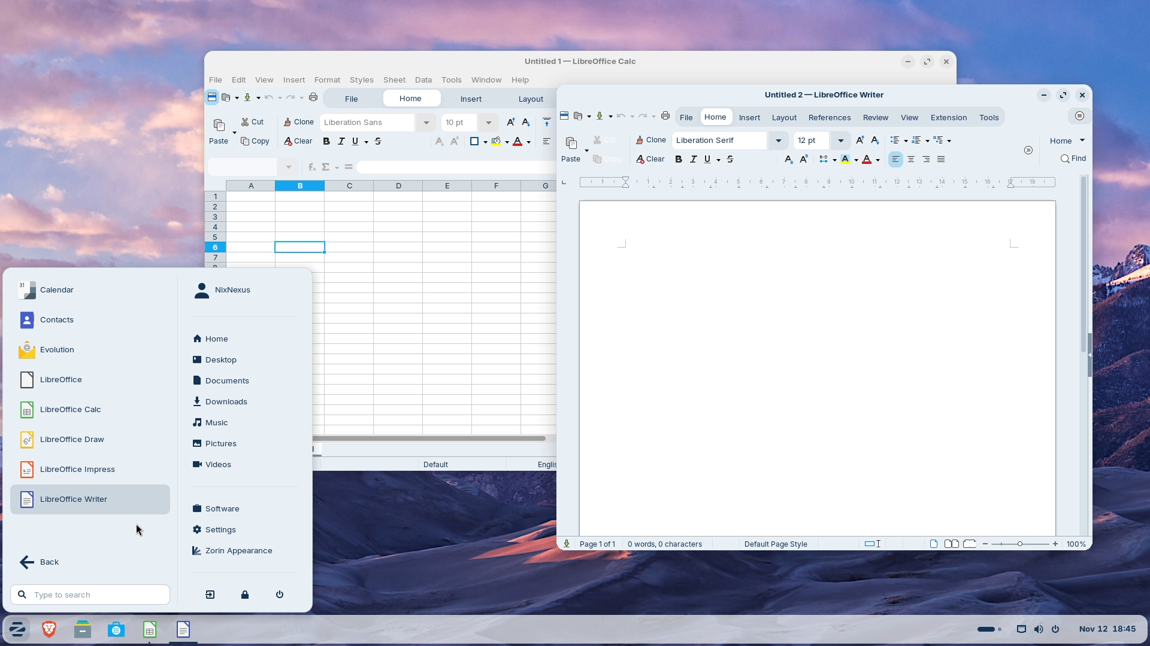Open the font name dropdown in Calc
This screenshot has height=646, width=1150.
(x=426, y=122)
